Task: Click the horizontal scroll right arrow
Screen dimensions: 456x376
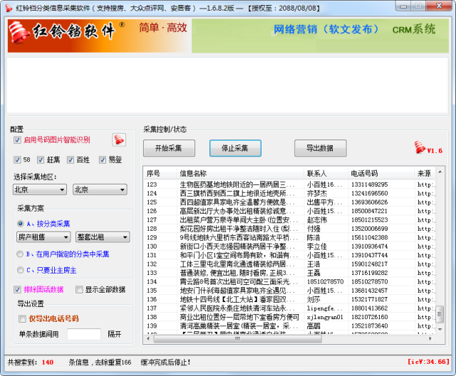Action: 430,338
